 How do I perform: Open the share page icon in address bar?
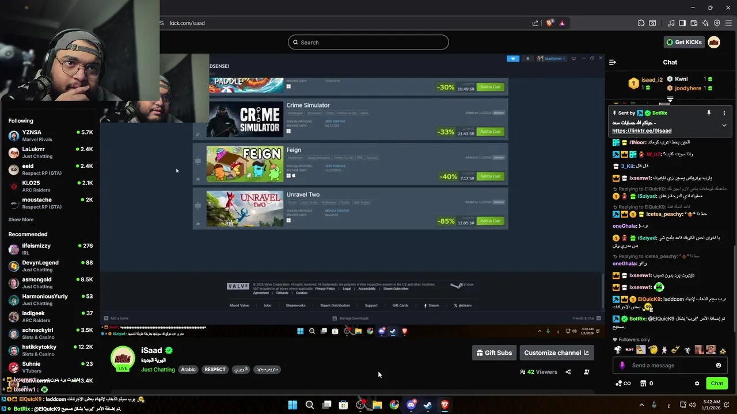coord(535,23)
